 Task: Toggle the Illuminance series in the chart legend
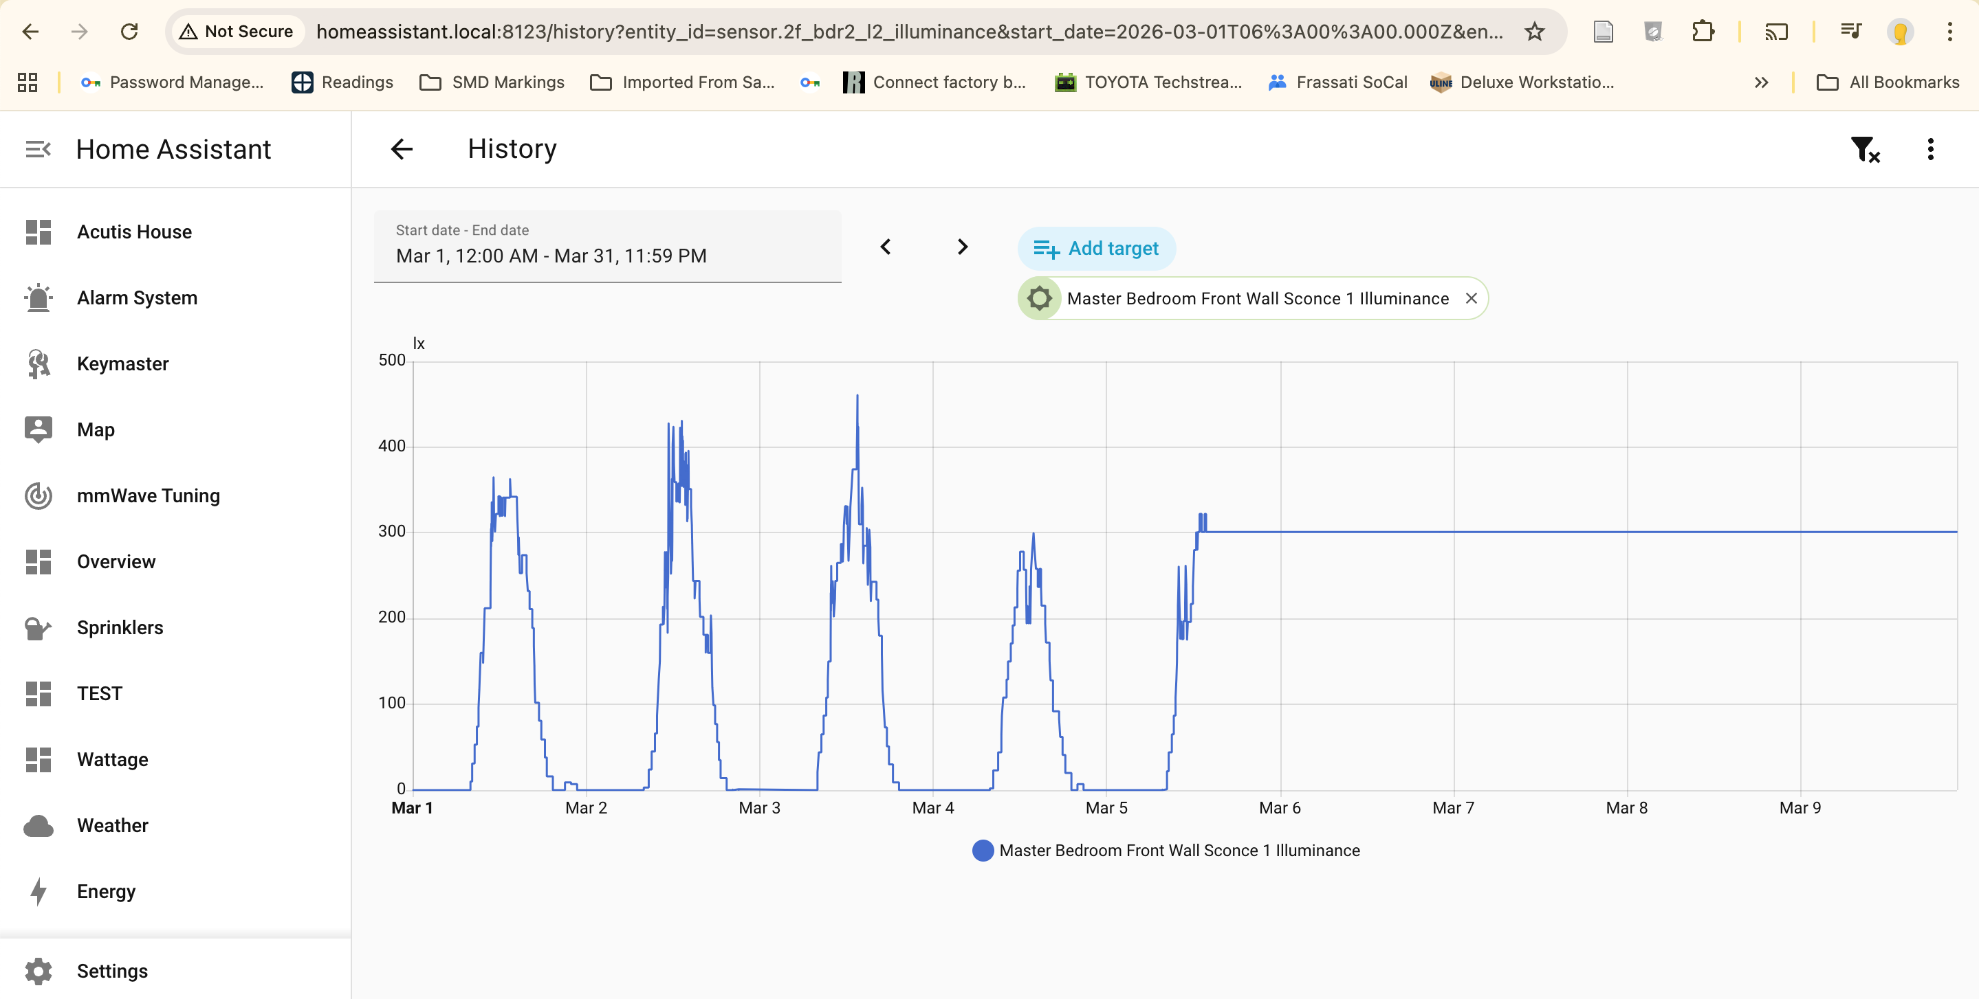pyautogui.click(x=1166, y=851)
